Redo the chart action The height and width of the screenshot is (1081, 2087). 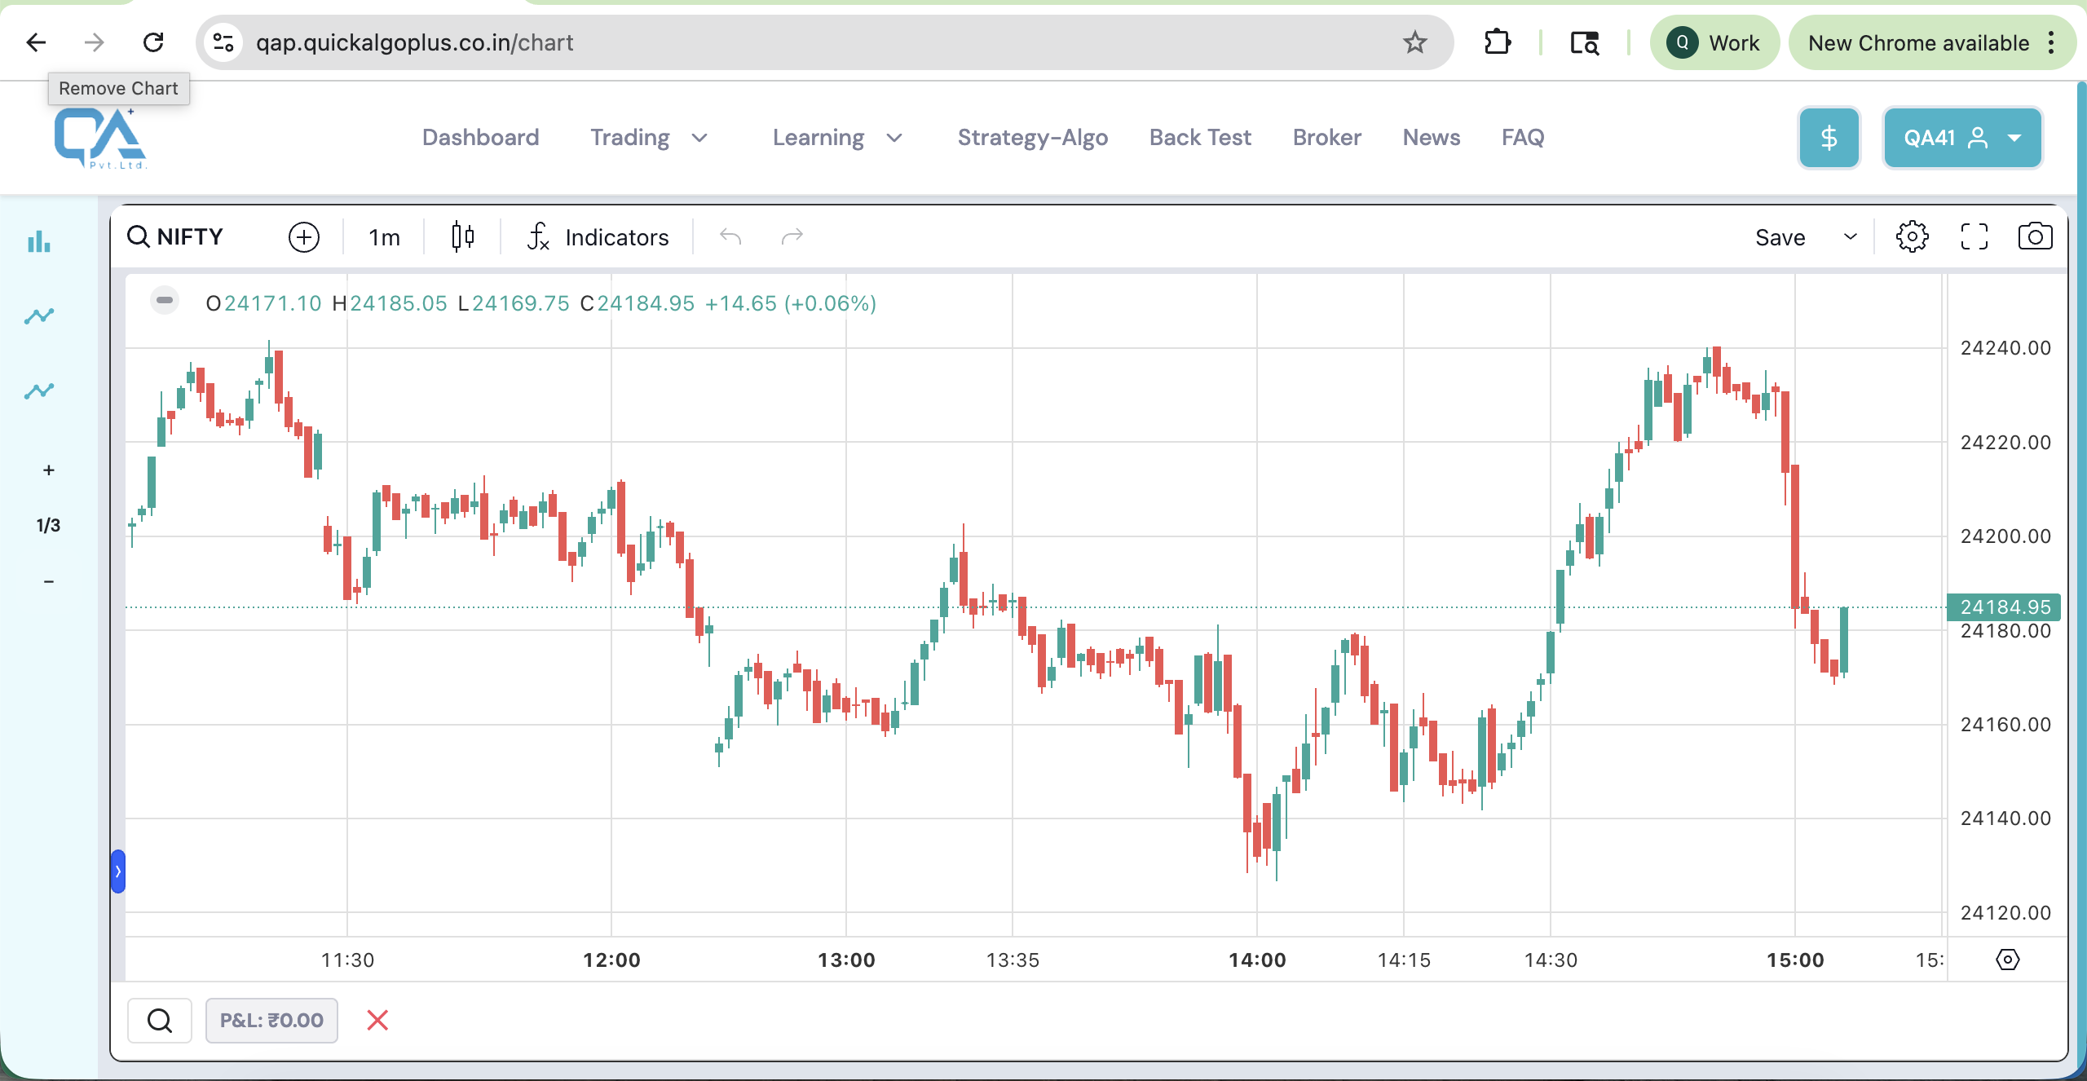coord(792,236)
